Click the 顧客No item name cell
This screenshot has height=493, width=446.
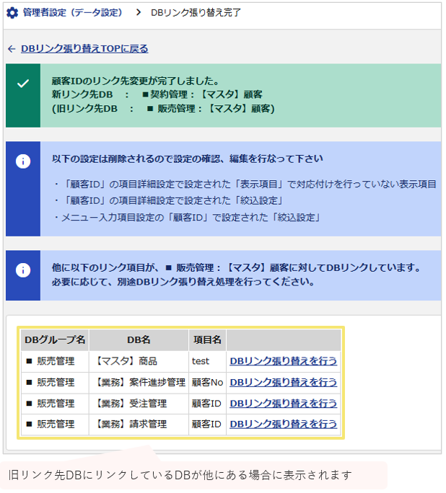tap(207, 383)
